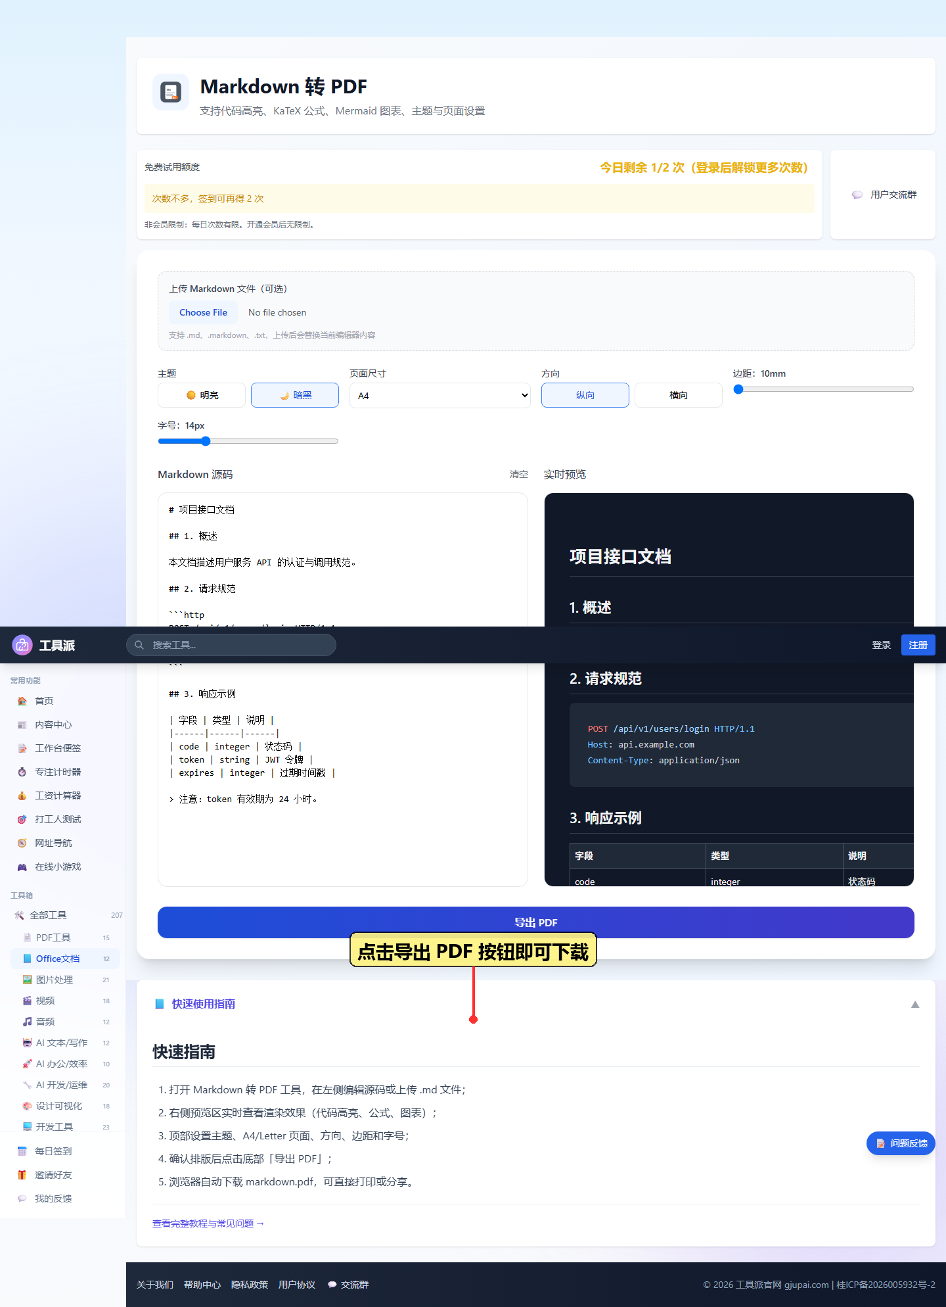Adjust the 字号 font size slider handle
This screenshot has height=1307, width=946.
coord(206,441)
